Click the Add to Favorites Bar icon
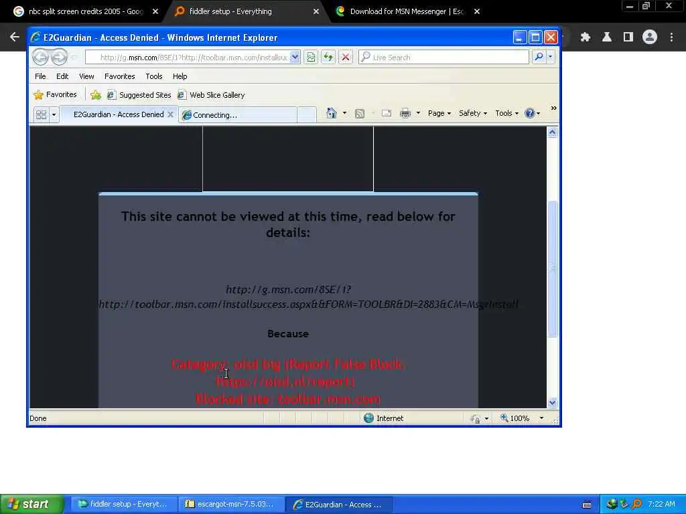This screenshot has width=686, height=514. [96, 95]
